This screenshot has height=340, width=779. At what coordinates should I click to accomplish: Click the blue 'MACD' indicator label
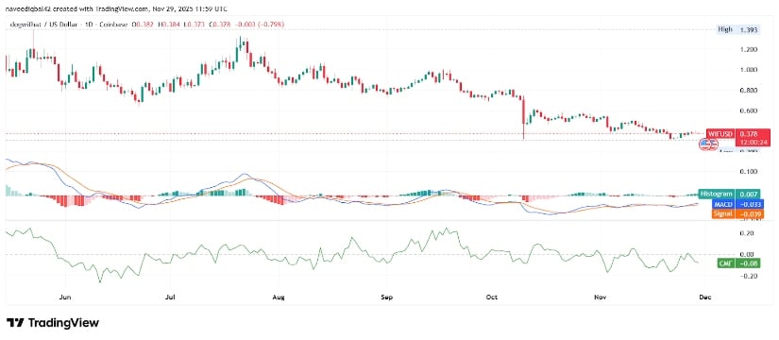723,204
